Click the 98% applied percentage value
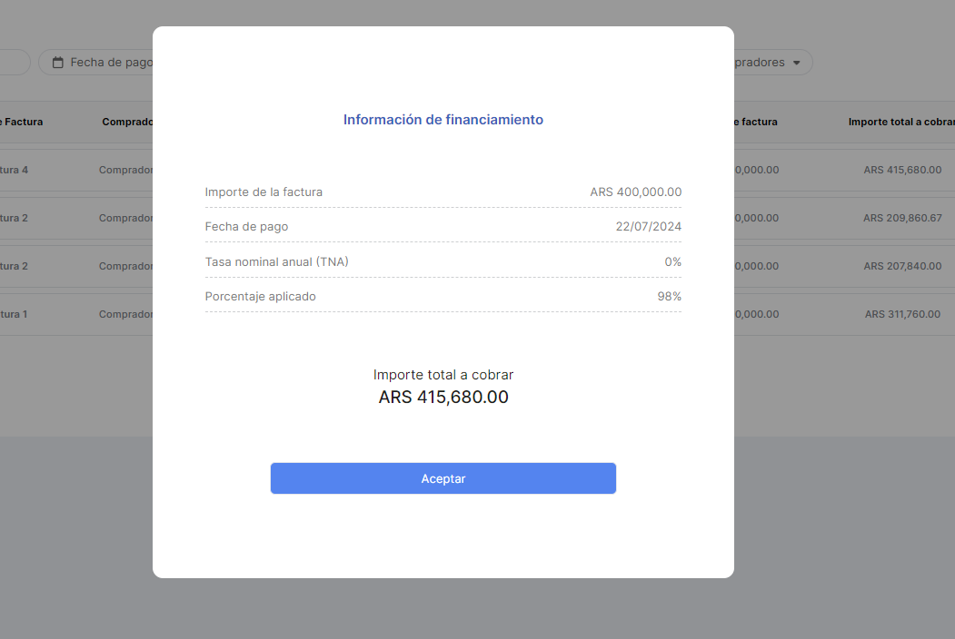The image size is (955, 639). tap(669, 297)
